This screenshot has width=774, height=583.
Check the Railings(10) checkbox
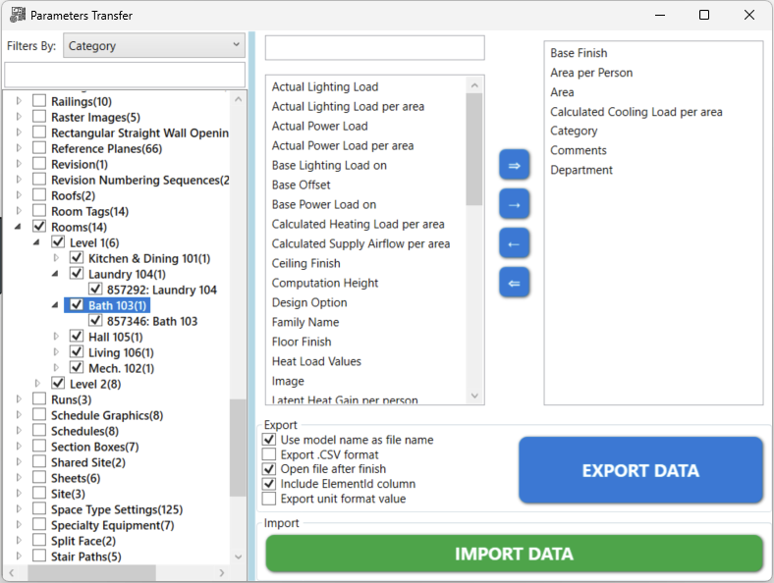pyautogui.click(x=39, y=101)
